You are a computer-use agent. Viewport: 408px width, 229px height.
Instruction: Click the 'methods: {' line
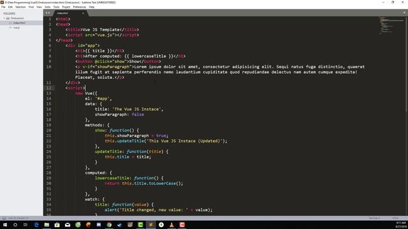click(97, 125)
